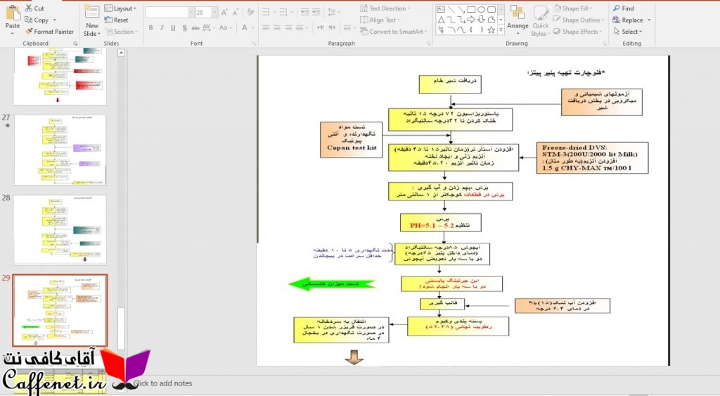Toggle Underline formatting
Viewport: 720px width, 396px height.
tap(173, 28)
